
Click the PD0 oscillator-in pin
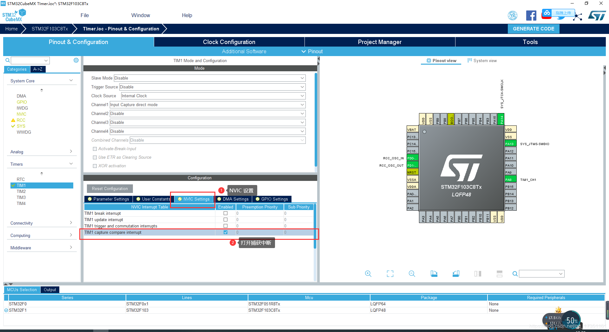point(412,158)
